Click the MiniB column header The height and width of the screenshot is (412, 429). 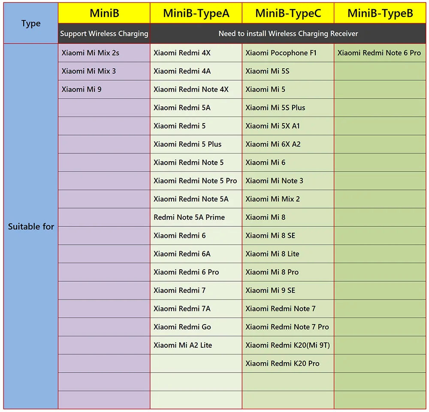coord(104,13)
